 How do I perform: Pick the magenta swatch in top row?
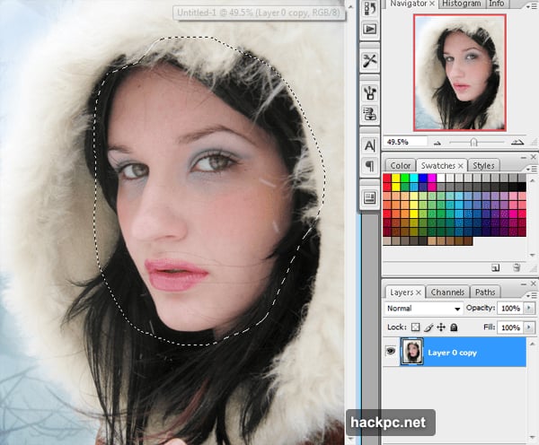point(432,178)
